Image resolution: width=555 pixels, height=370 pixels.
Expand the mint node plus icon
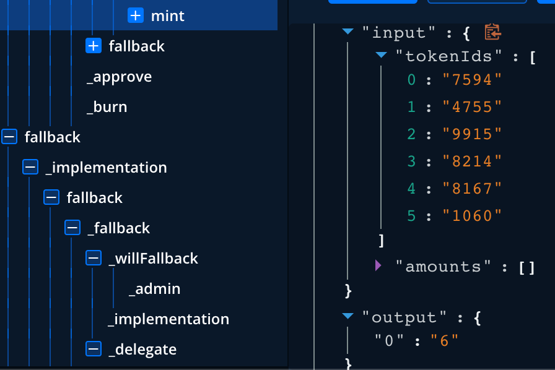(135, 15)
